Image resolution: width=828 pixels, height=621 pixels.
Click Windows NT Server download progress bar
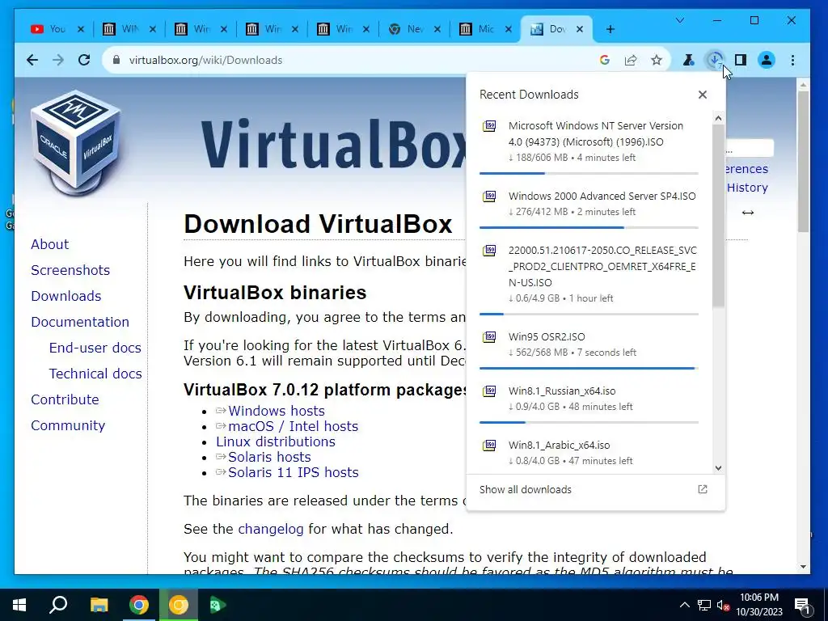coord(589,173)
